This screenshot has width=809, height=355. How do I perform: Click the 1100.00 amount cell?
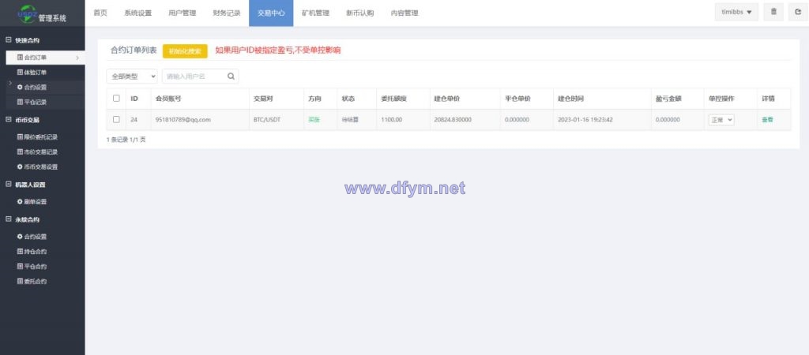pos(391,120)
